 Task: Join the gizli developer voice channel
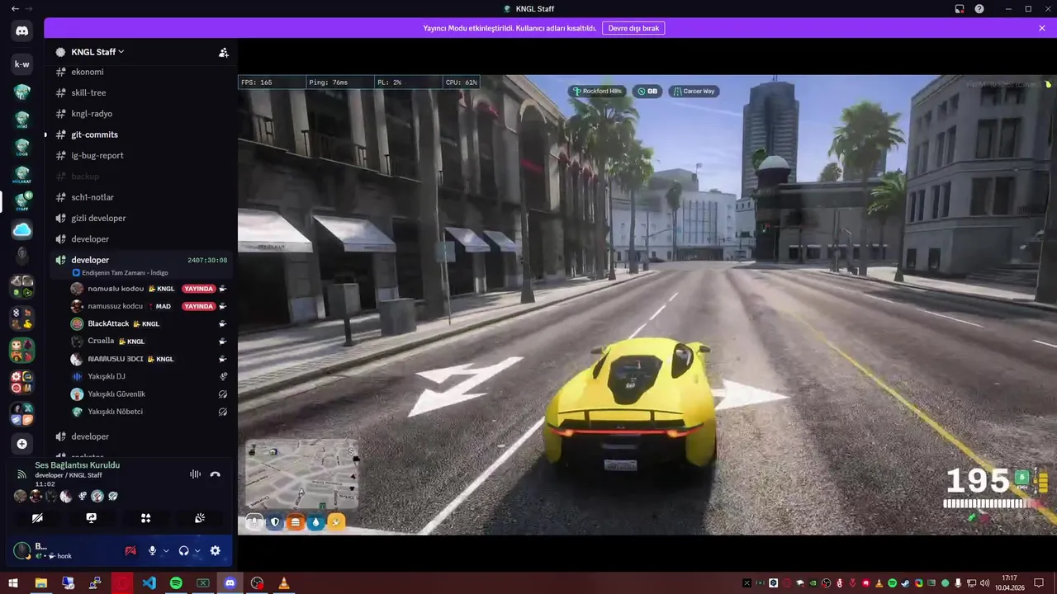pos(142,218)
